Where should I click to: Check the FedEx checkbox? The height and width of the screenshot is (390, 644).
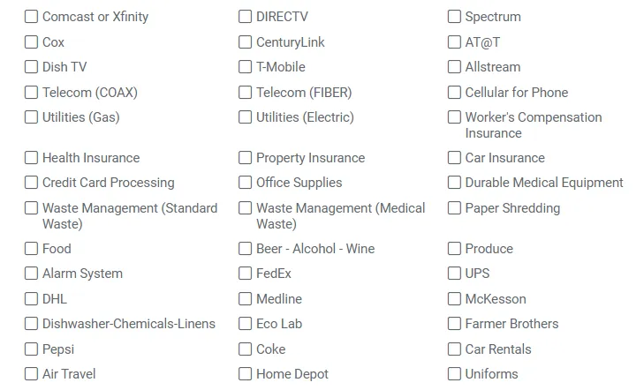point(246,274)
